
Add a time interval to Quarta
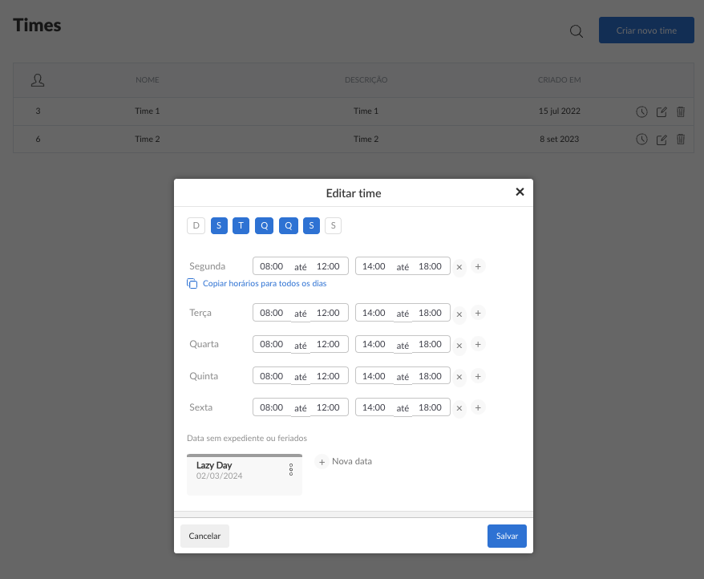point(478,344)
